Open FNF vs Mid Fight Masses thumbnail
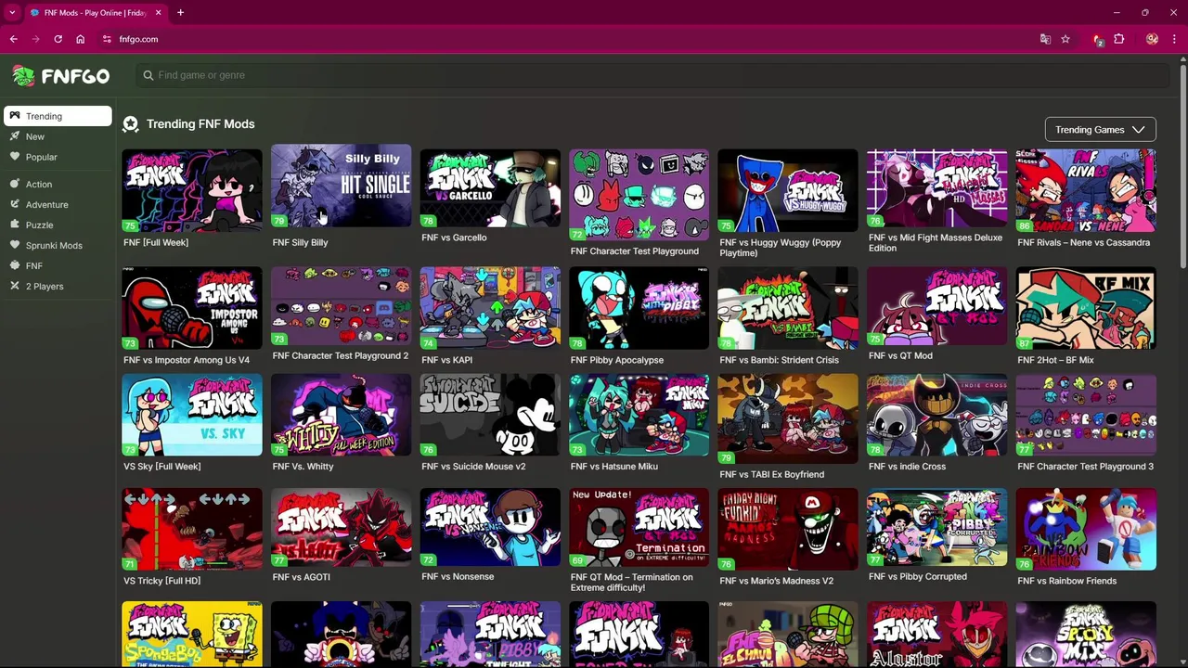1188x668 pixels. tap(936, 187)
